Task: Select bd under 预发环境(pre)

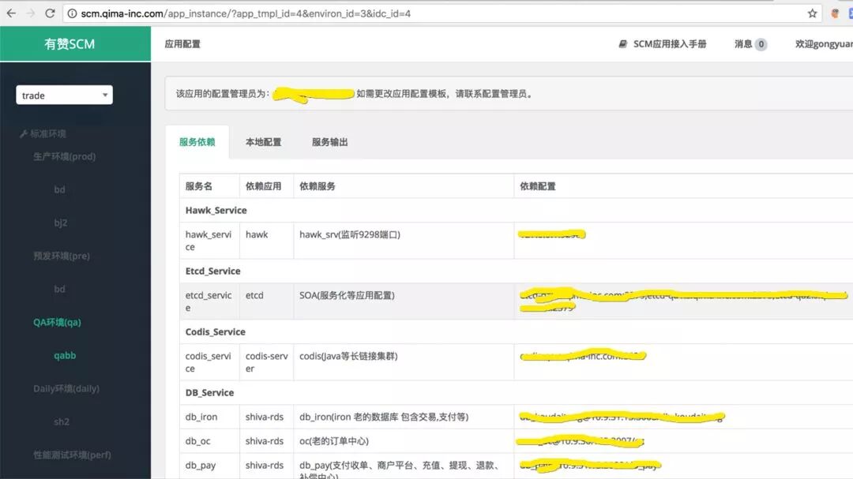Action: (x=59, y=290)
